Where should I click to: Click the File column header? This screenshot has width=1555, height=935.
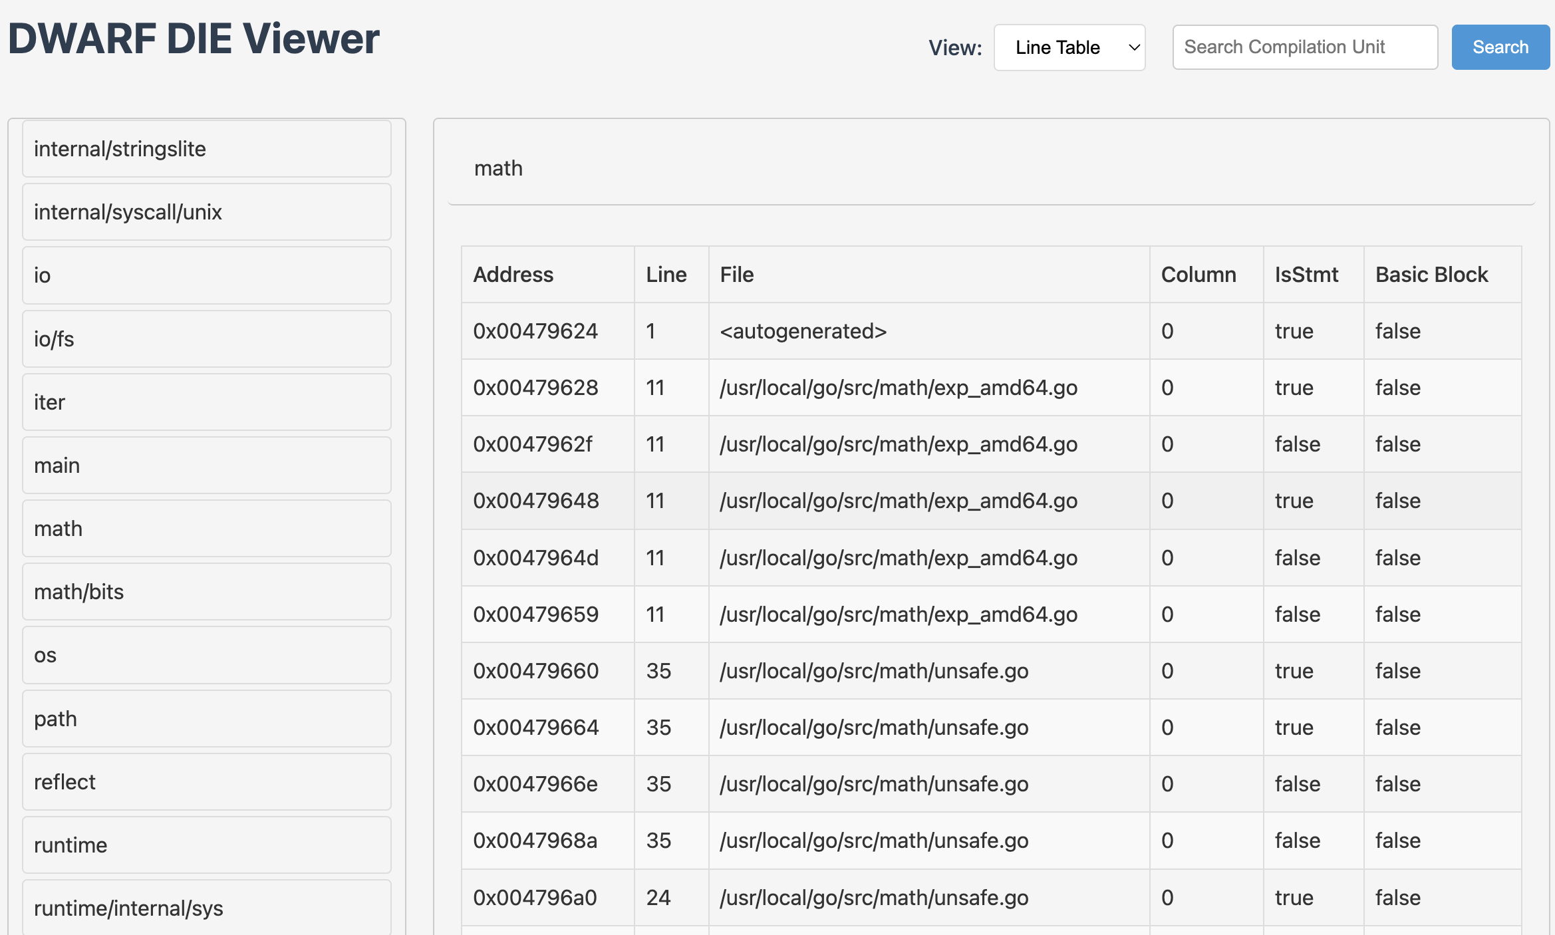[x=929, y=275]
